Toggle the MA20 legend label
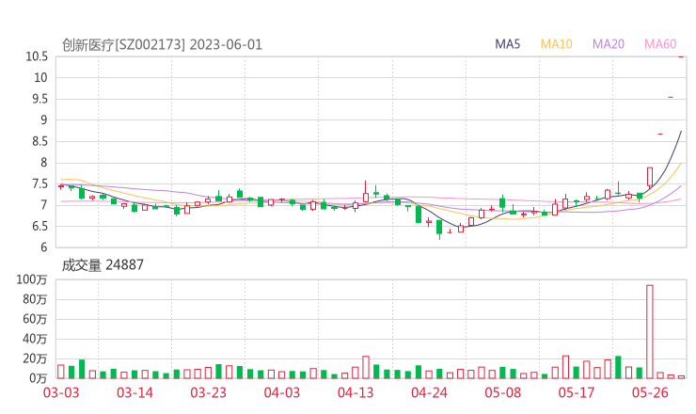Viewport: 696px width, 414px height. point(609,44)
